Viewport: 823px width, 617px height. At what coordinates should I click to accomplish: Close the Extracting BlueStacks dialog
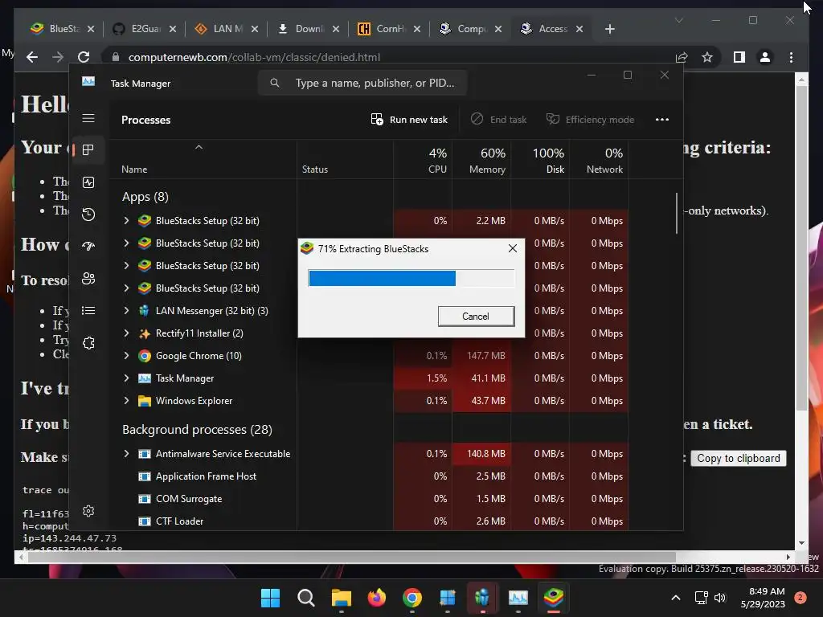(513, 249)
